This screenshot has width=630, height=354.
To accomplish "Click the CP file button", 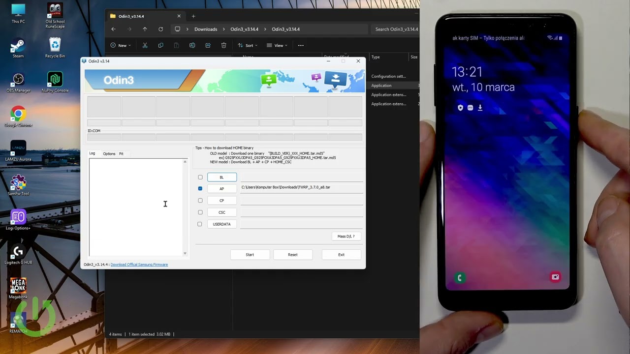I will pos(222,201).
